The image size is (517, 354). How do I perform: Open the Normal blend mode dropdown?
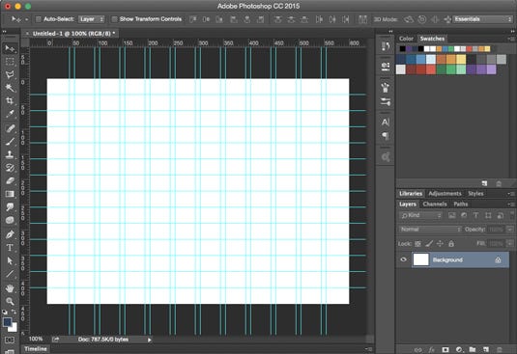pyautogui.click(x=430, y=230)
